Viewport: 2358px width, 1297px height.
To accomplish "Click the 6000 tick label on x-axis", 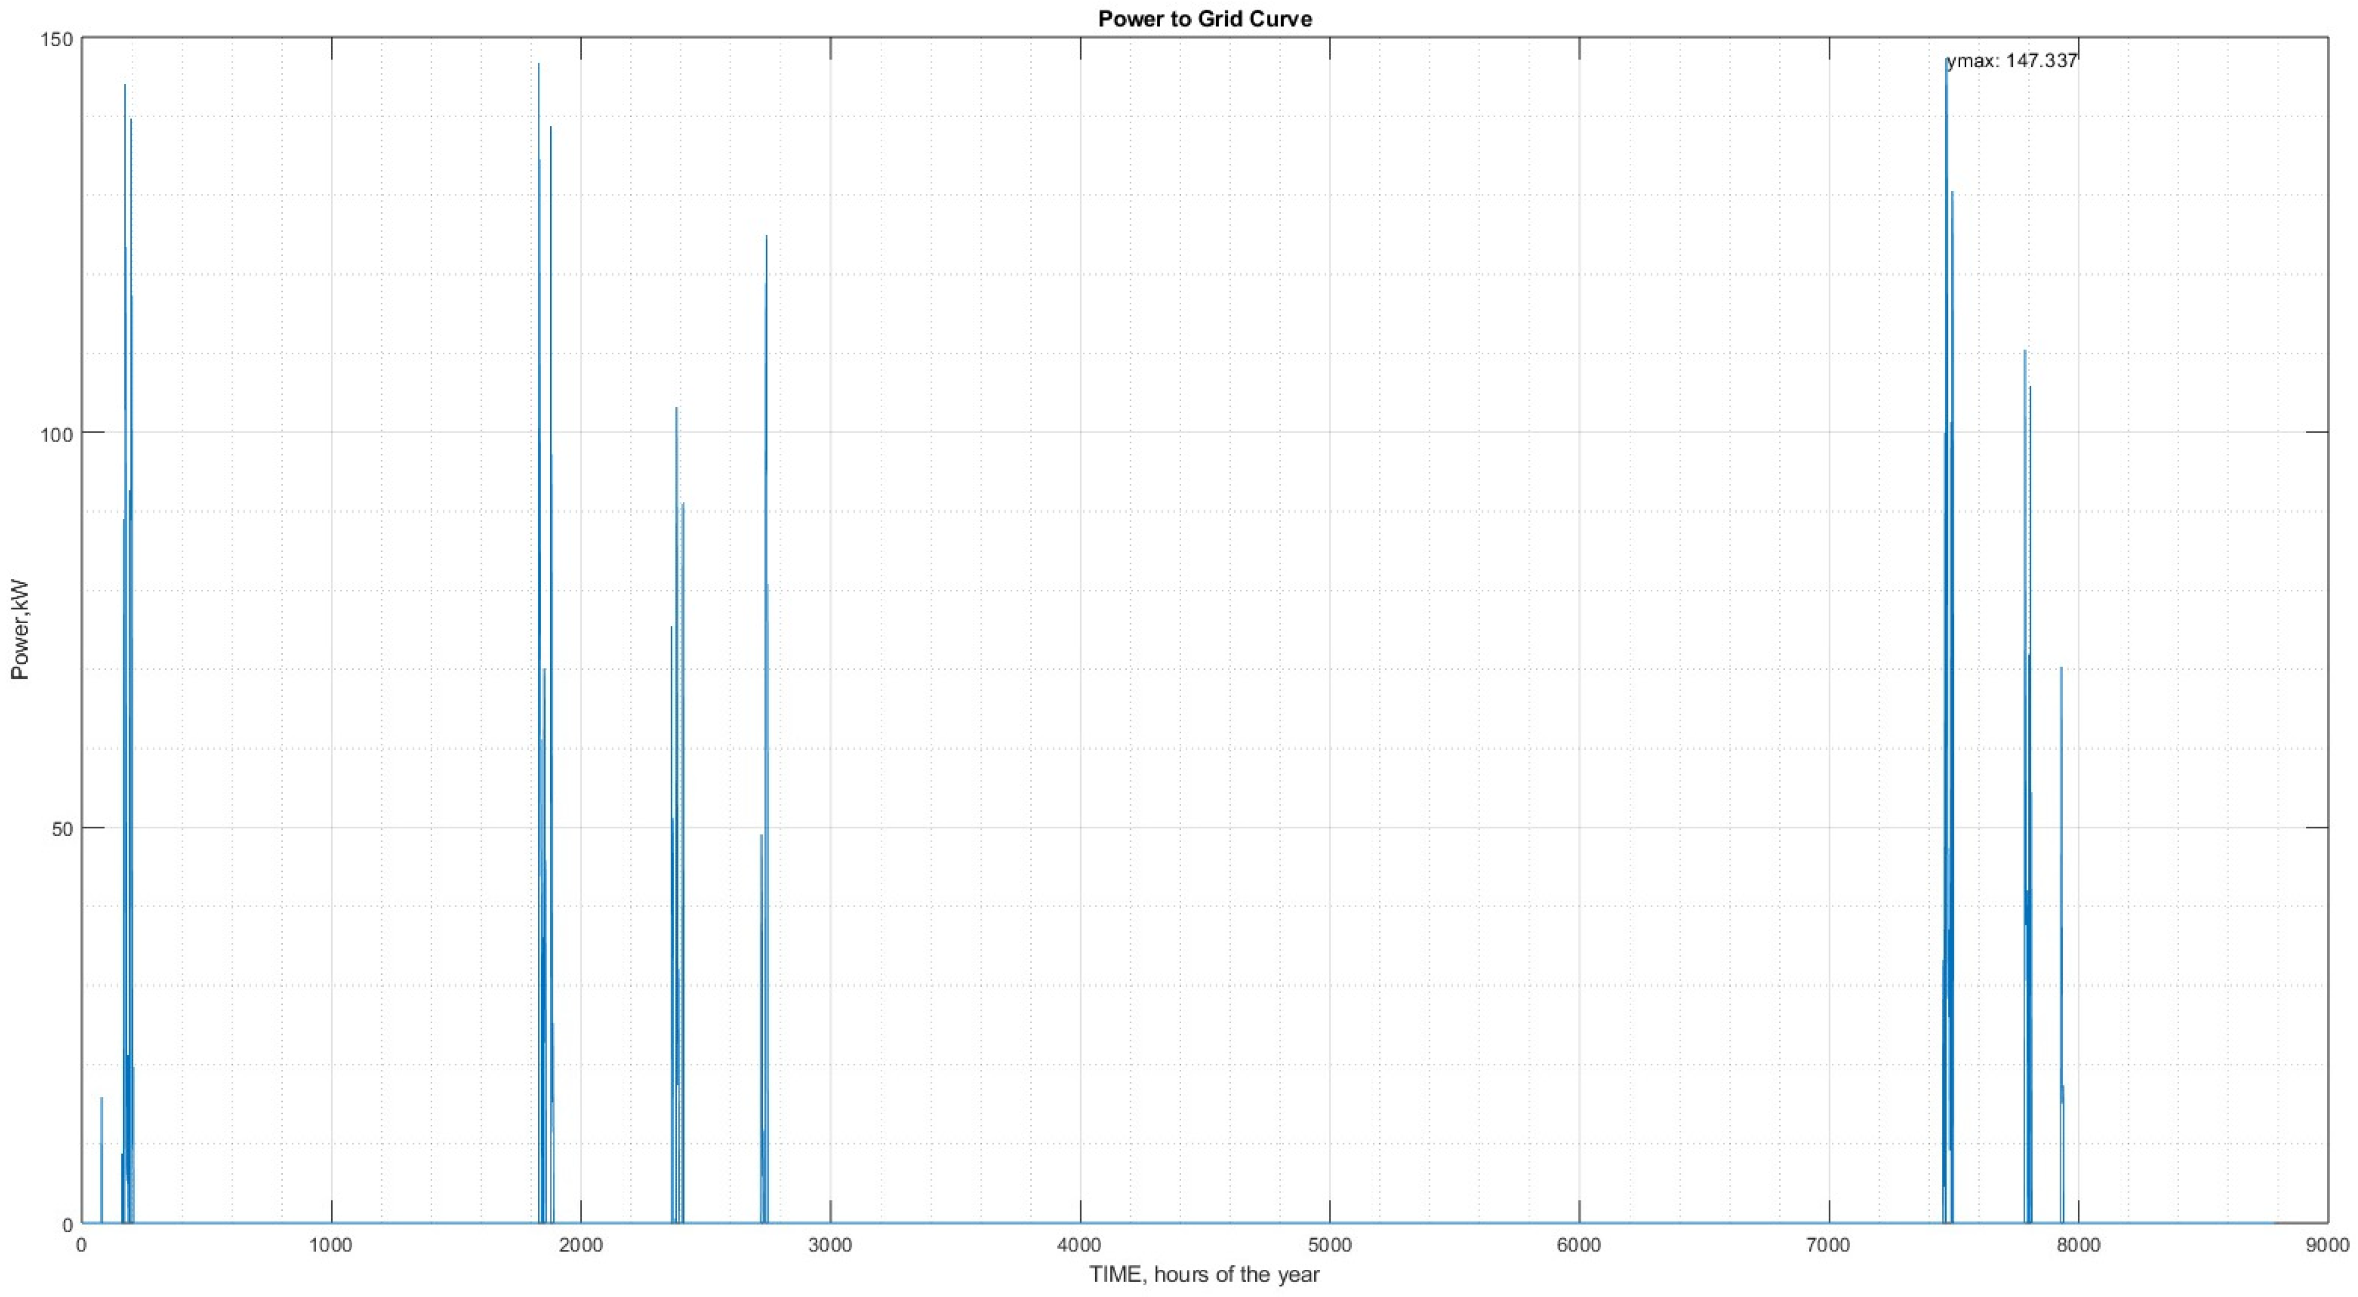I will [1579, 1245].
